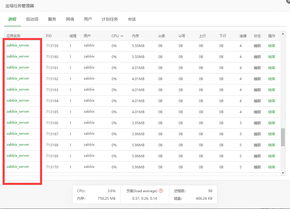The image size is (290, 209).
Task: End process with PID 713161
Action: point(271,68)
